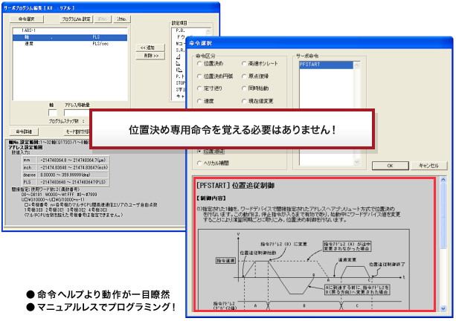Image resolution: width=456 pixels, height=321 pixels.
Task: Click OK in 命令選択 dialog
Action: pyautogui.click(x=389, y=166)
